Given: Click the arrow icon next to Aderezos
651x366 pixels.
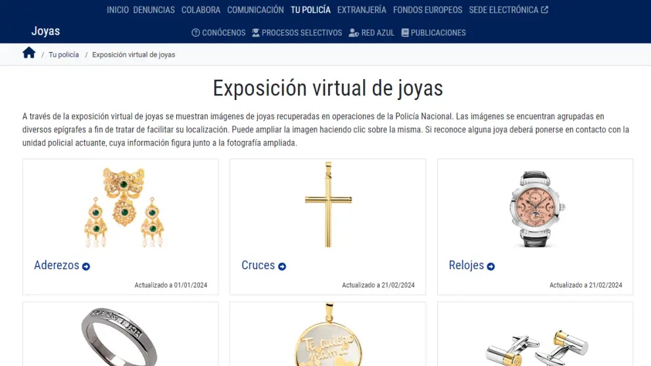Looking at the screenshot, I should pyautogui.click(x=86, y=267).
